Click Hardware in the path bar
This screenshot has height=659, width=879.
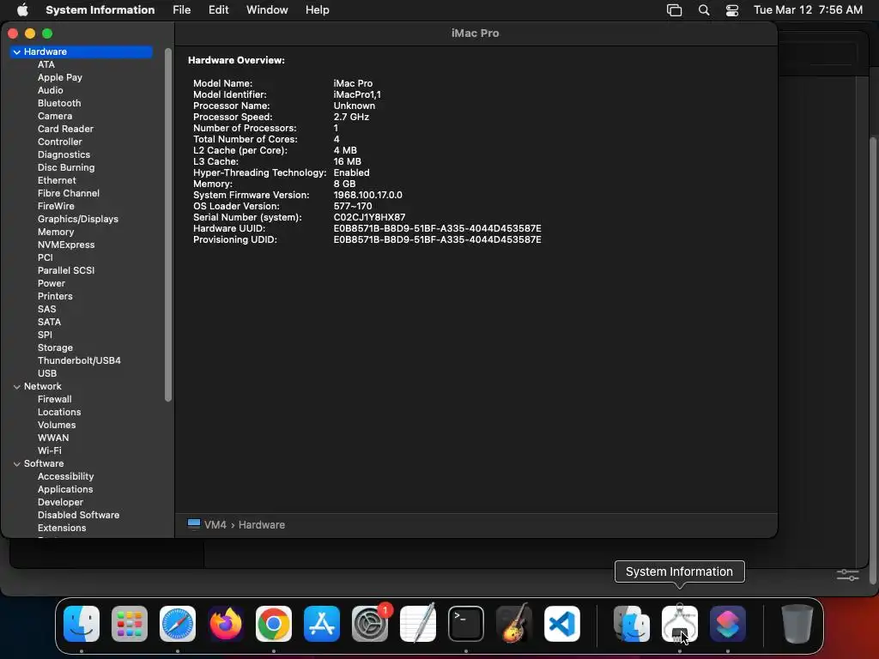coord(262,525)
